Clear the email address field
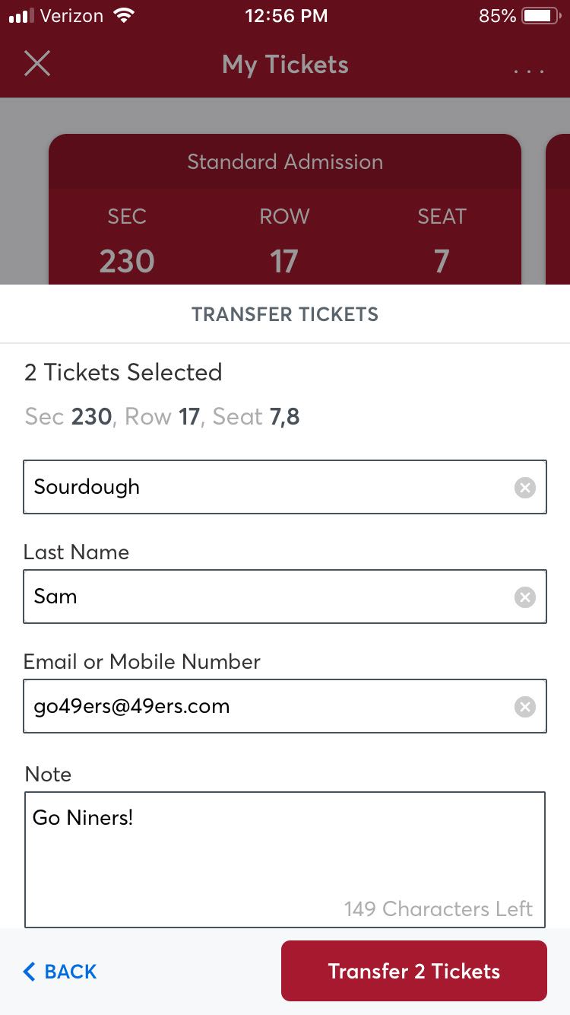This screenshot has width=570, height=1015. (524, 707)
